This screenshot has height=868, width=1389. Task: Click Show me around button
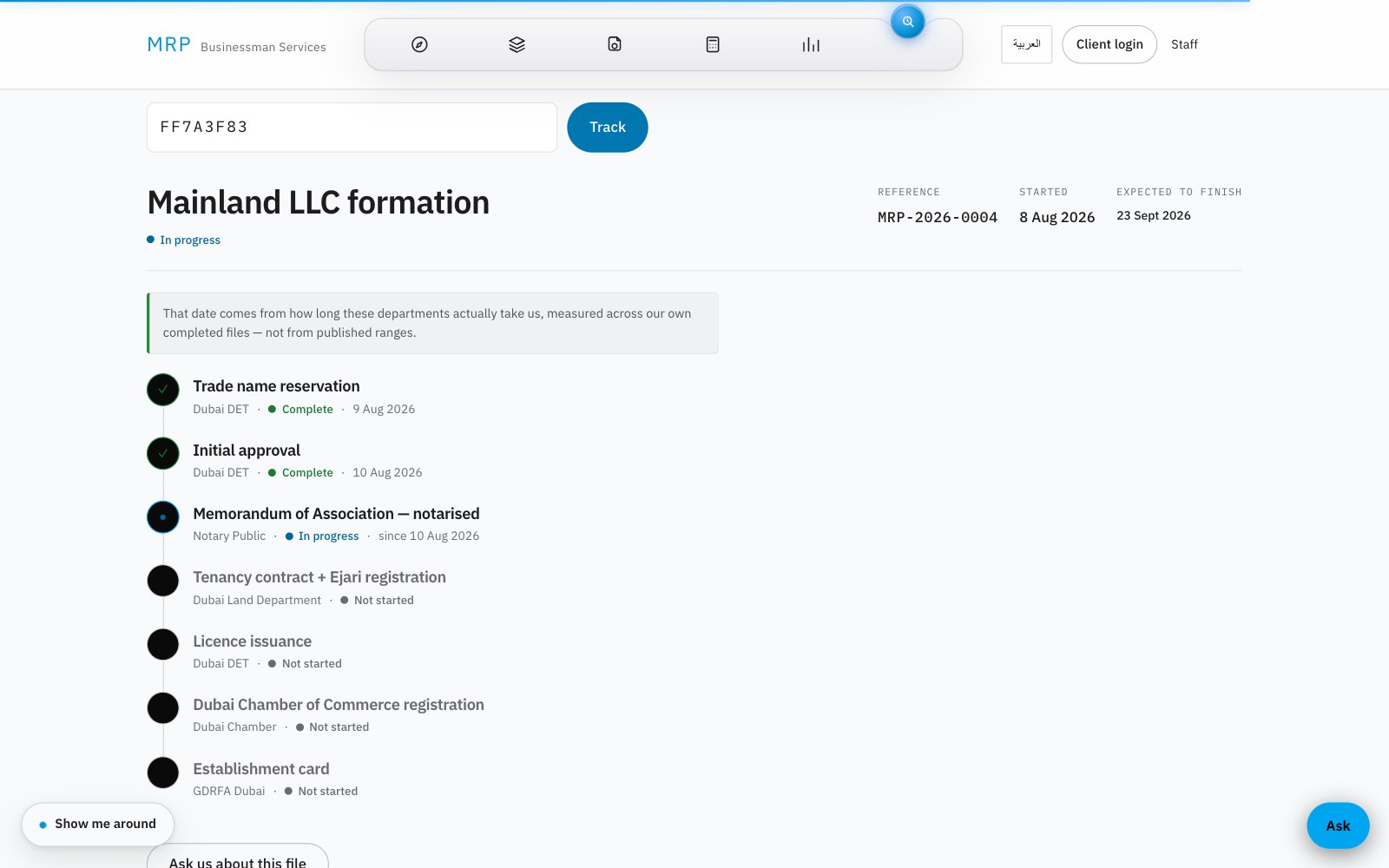[x=98, y=824]
